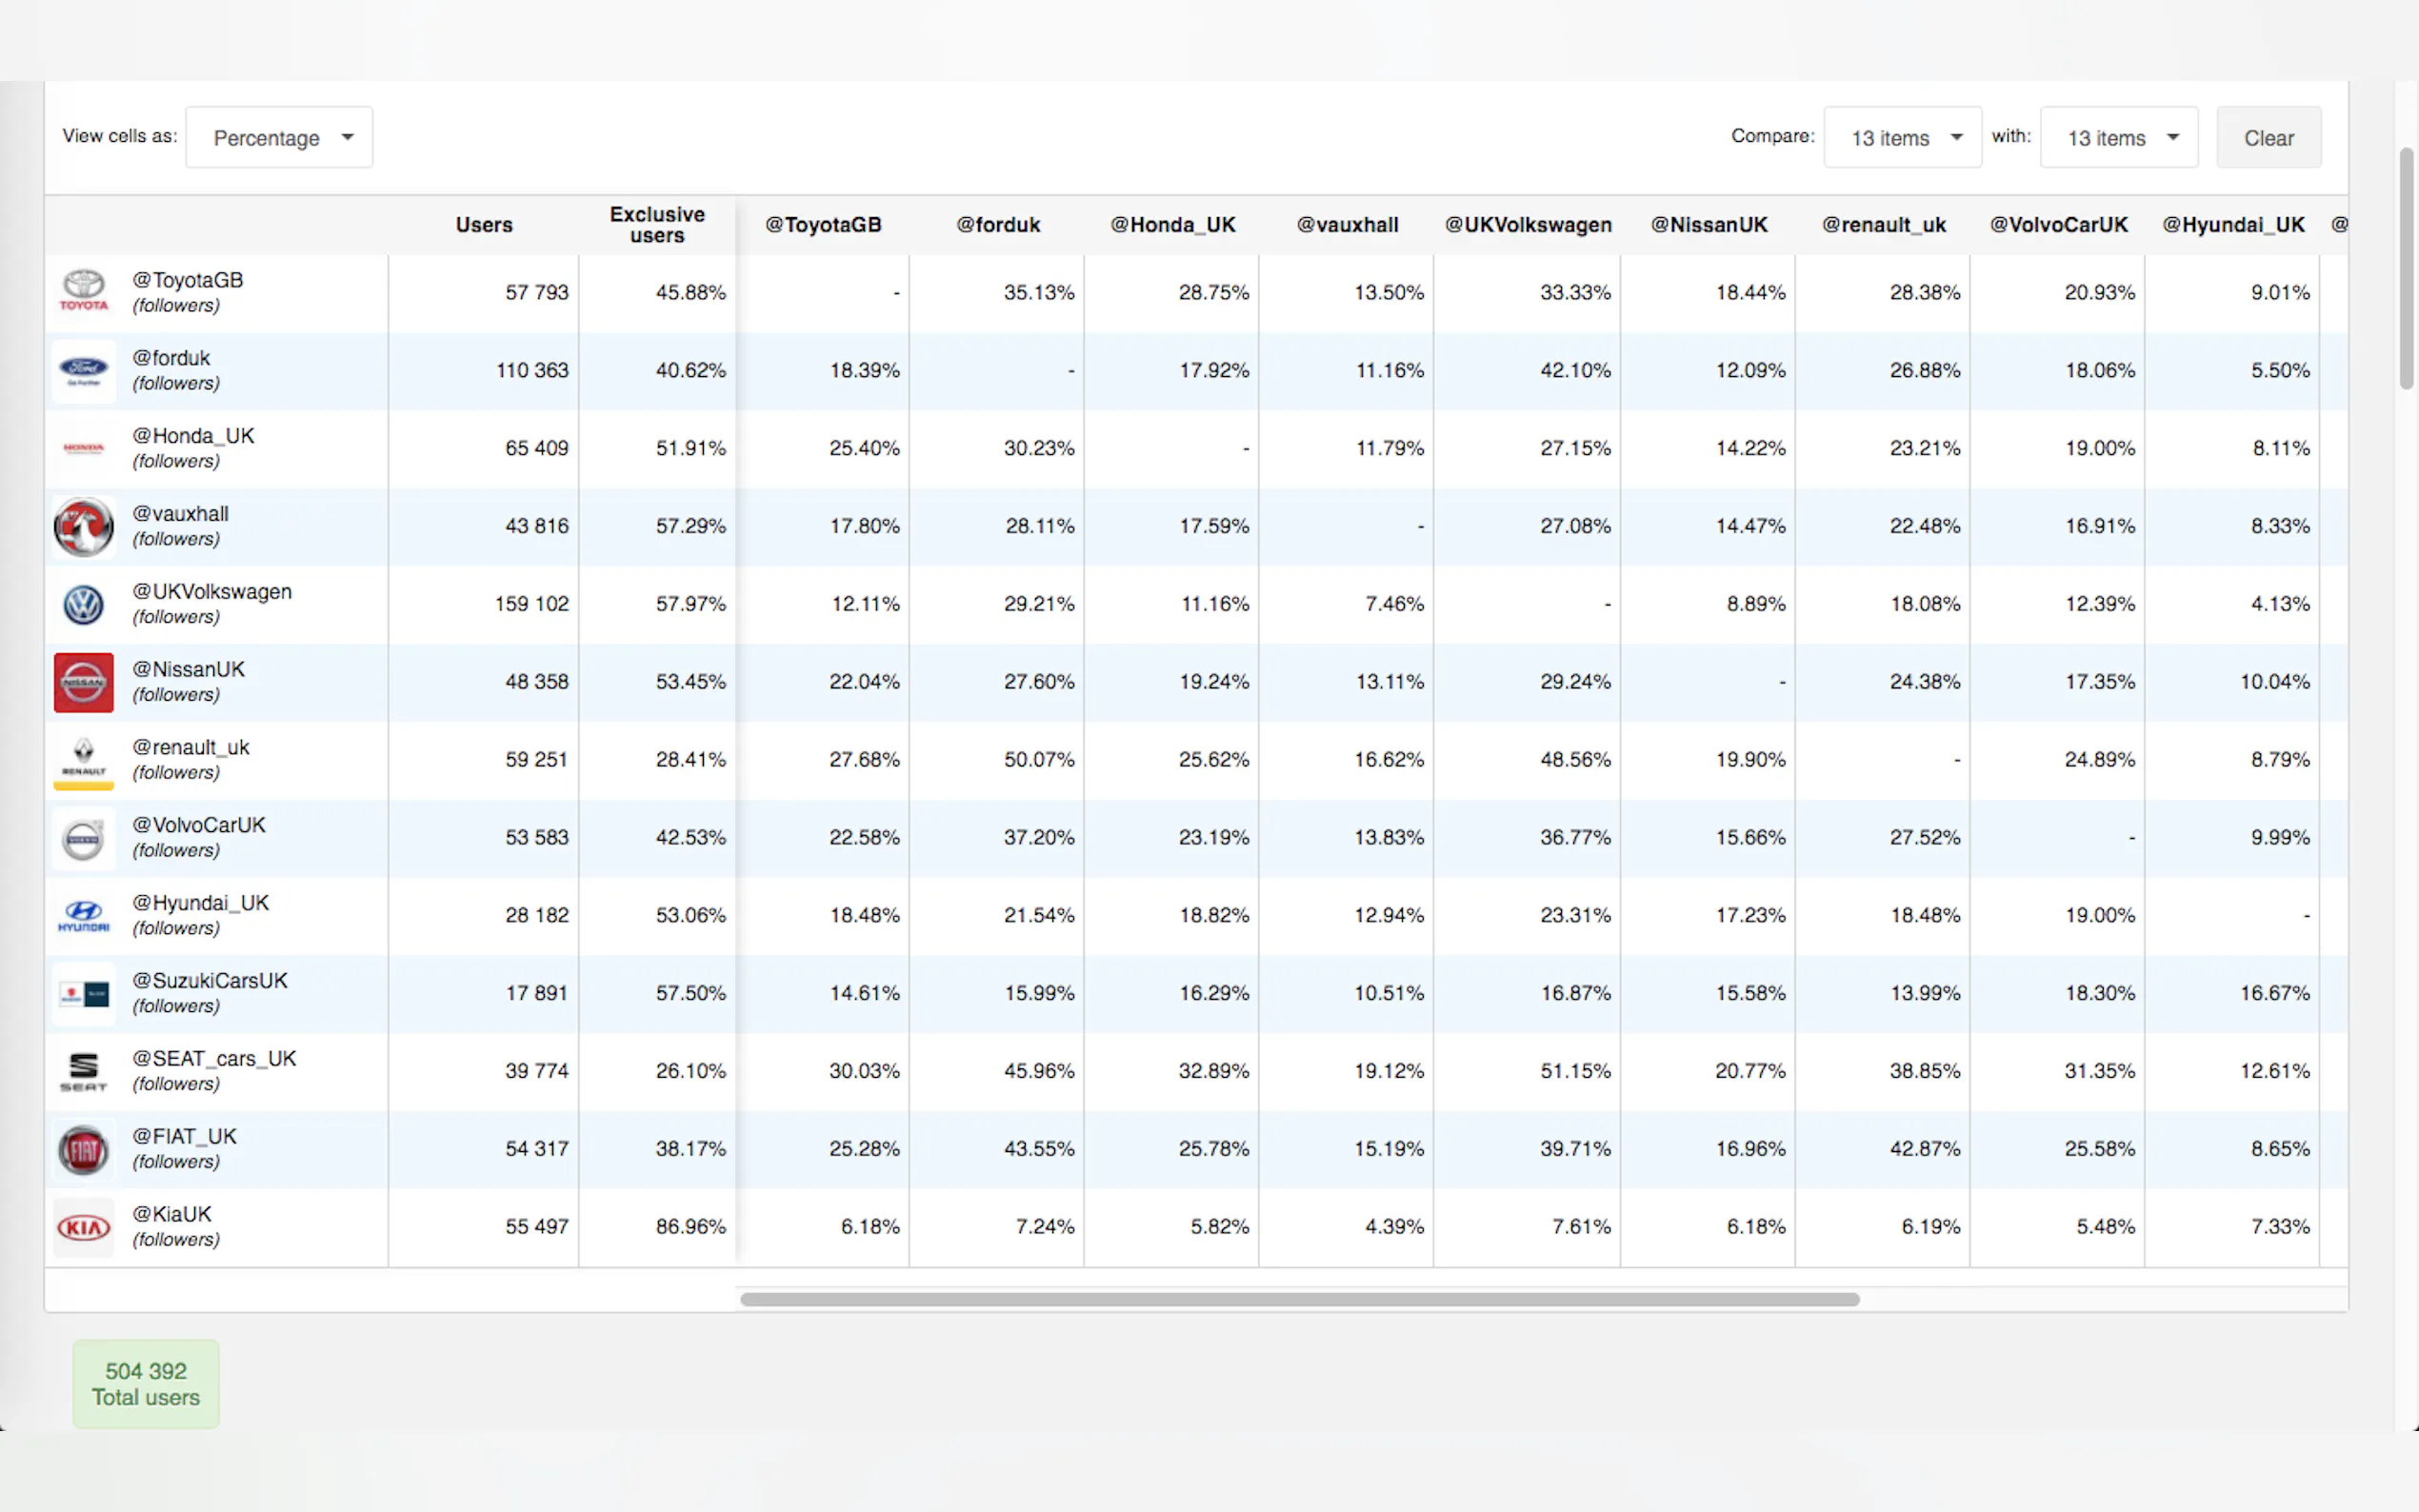
Task: Open the 'with' 13 items dropdown
Action: [2118, 138]
